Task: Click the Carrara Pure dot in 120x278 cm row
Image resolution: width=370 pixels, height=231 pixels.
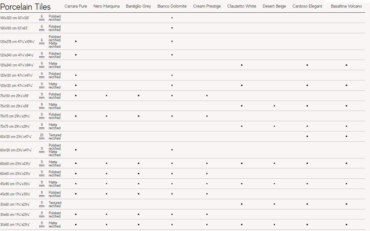Action: [76, 41]
